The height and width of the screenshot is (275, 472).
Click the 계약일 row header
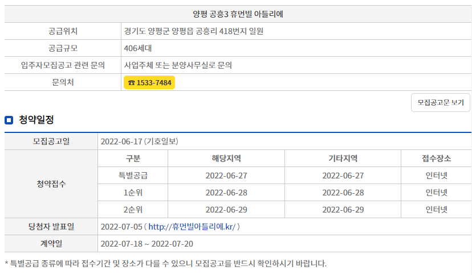pos(51,244)
